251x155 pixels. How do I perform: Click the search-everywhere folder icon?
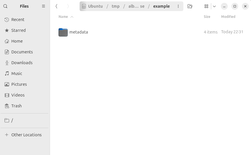[190, 6]
